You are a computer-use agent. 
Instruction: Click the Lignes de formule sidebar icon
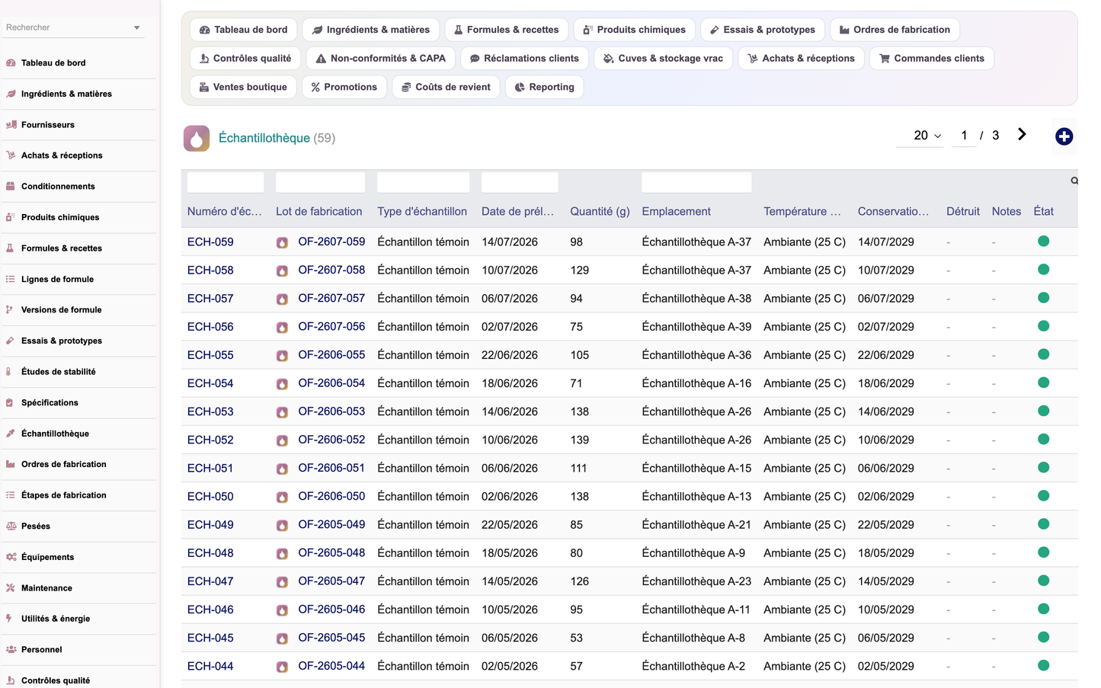pyautogui.click(x=11, y=279)
